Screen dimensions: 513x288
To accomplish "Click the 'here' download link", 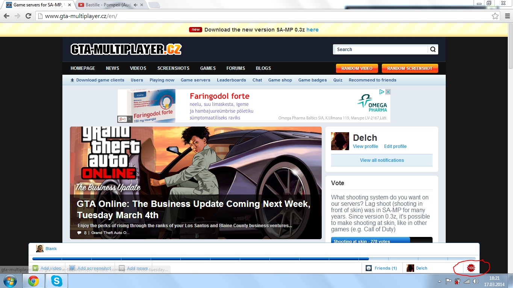I will click(313, 30).
